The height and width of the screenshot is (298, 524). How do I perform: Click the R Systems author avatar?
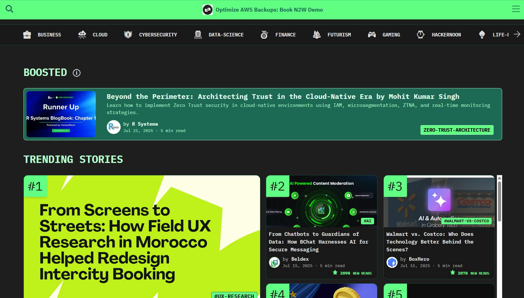[113, 127]
